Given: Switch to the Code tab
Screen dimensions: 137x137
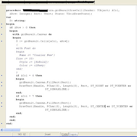Looking at the screenshot, I should 64,134.
